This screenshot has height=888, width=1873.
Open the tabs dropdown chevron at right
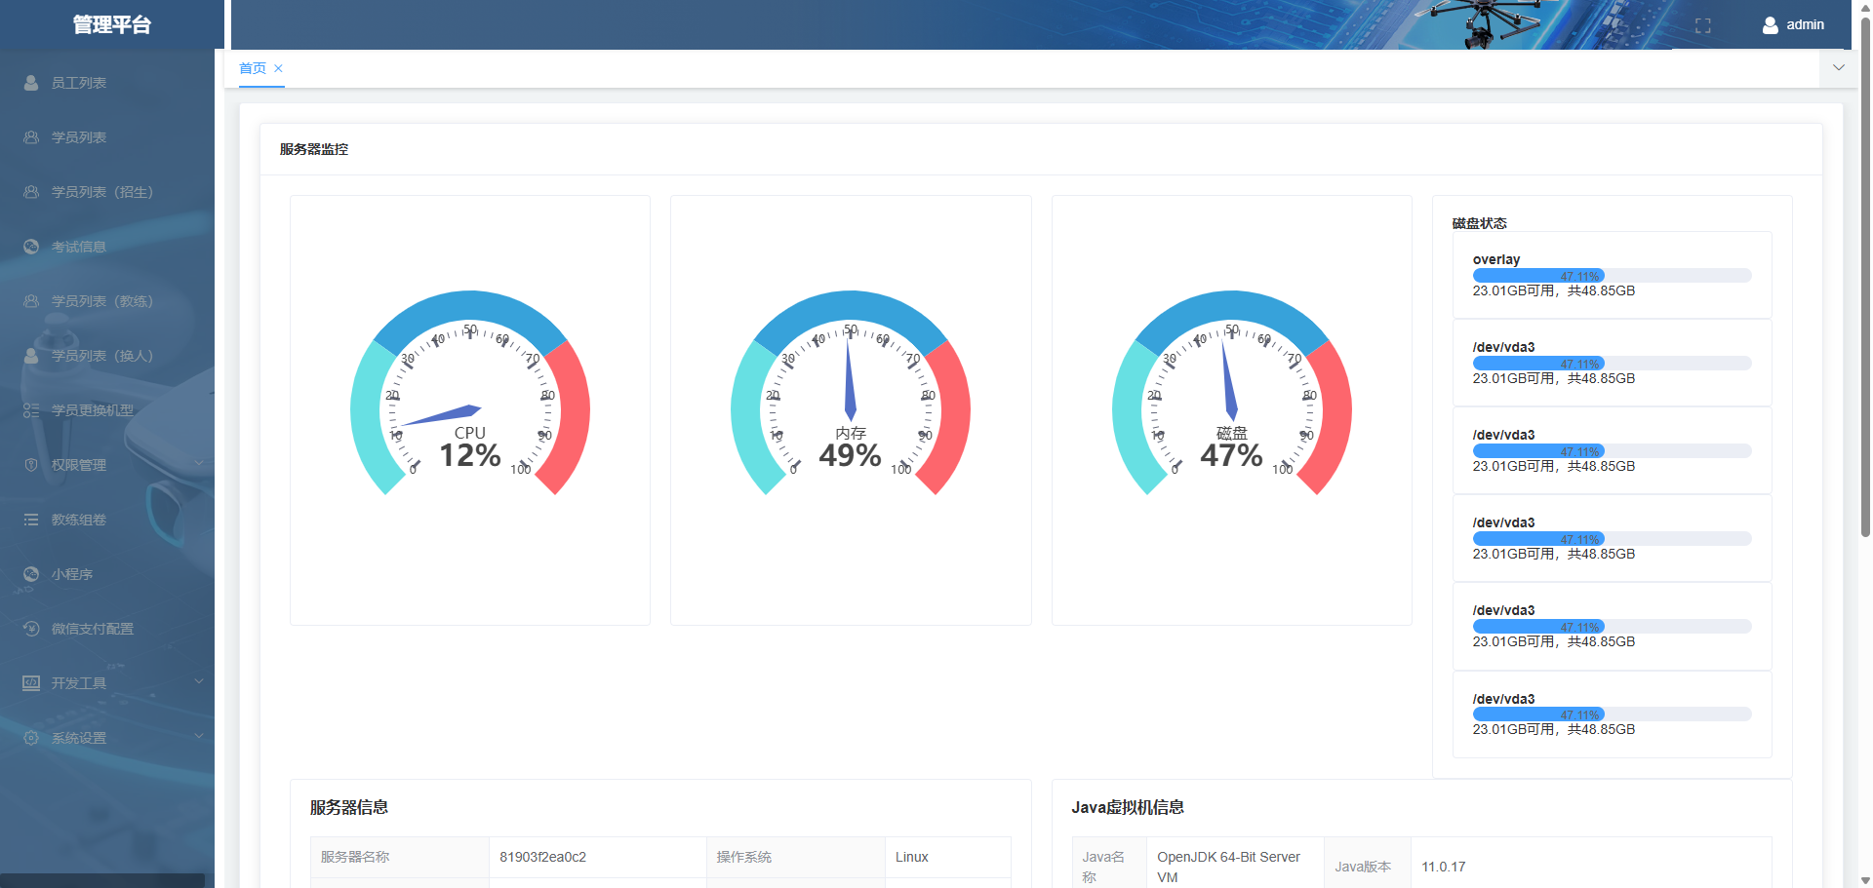point(1839,68)
